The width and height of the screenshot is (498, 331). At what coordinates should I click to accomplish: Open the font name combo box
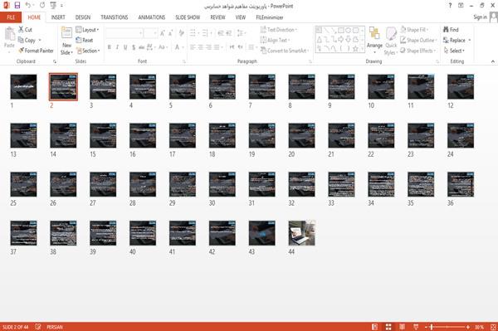pos(124,33)
